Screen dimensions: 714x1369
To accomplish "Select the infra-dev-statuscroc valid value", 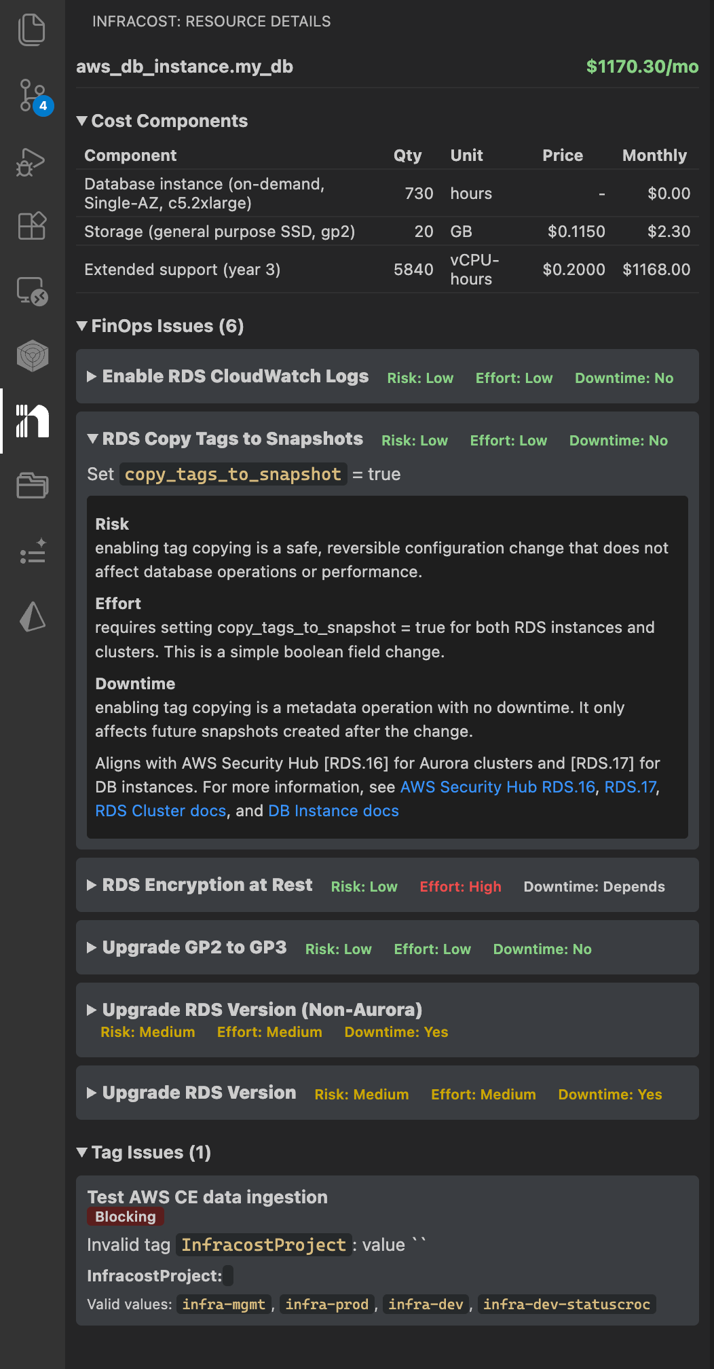I will (x=567, y=1304).
